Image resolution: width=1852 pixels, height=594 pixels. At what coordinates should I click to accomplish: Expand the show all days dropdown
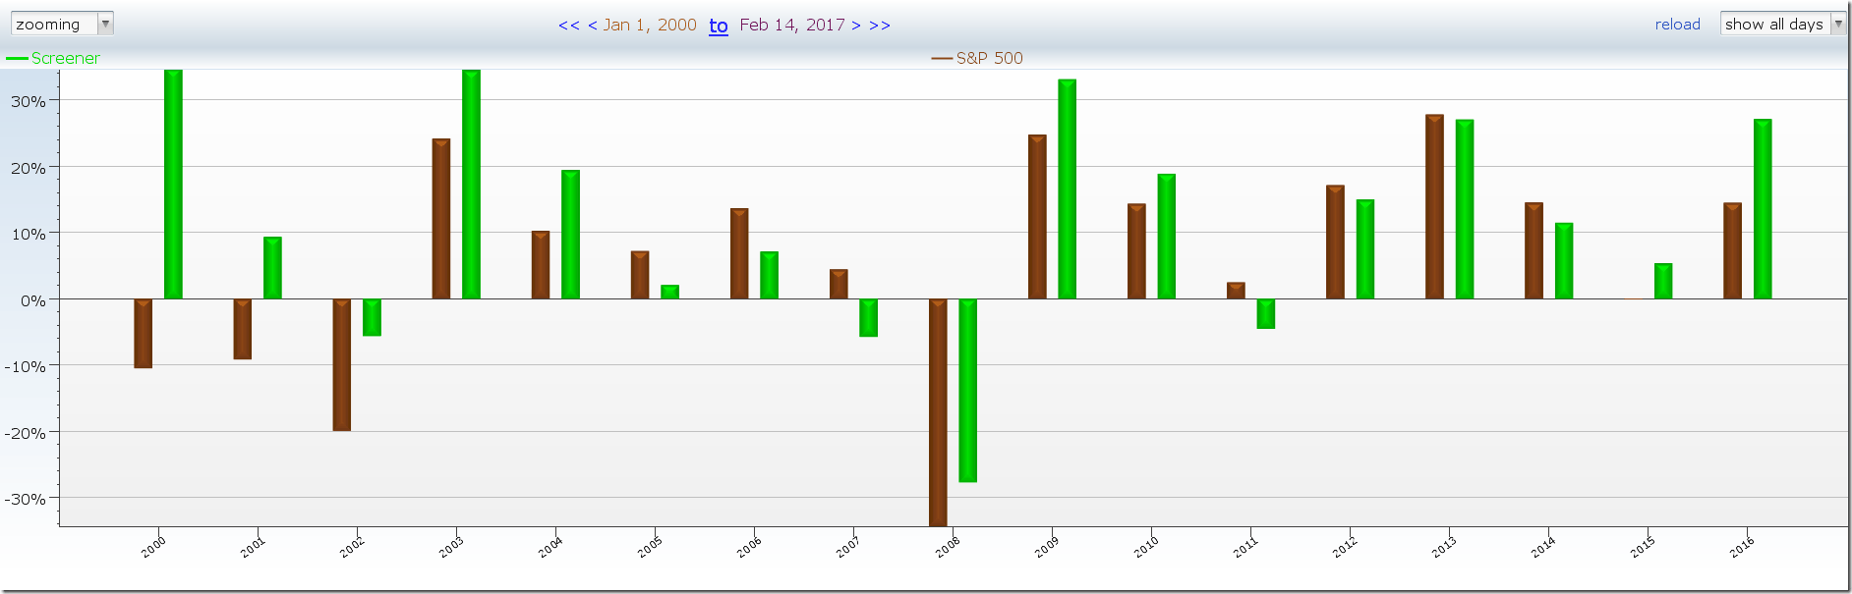(x=1783, y=24)
